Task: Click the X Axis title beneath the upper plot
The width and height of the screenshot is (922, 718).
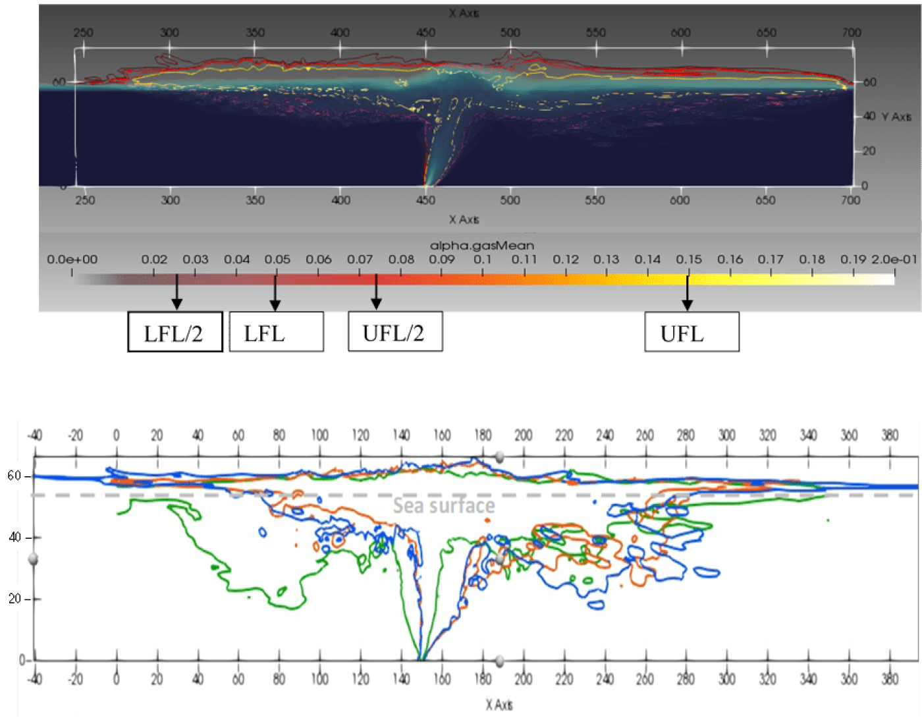Action: pyautogui.click(x=464, y=219)
